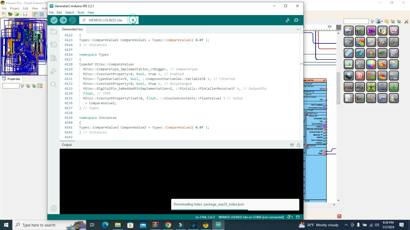
Task: Open Google Chrome from the taskbar
Action: pyautogui.click(x=168, y=225)
